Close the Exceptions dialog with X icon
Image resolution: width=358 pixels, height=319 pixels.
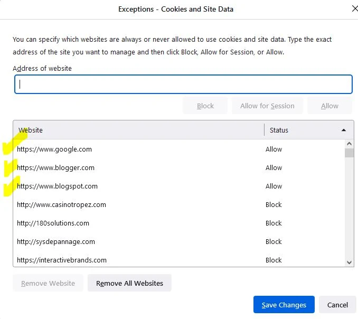tap(355, 8)
